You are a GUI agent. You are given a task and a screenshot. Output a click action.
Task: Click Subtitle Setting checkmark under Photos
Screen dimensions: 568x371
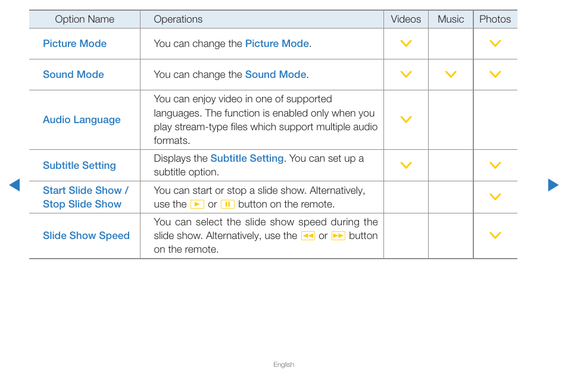(x=495, y=165)
